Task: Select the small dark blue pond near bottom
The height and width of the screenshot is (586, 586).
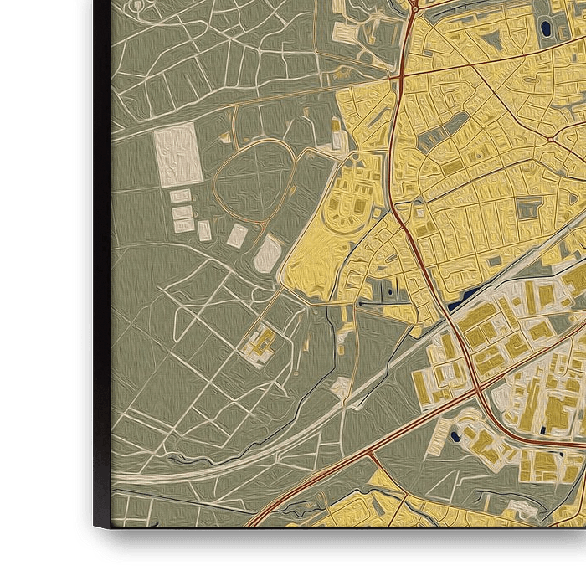Action: point(455,436)
